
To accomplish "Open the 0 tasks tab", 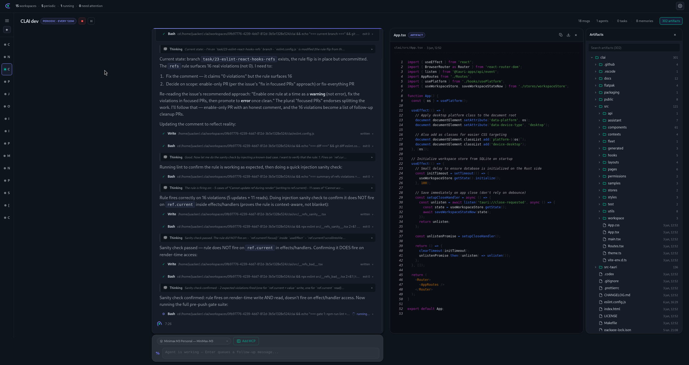I will [x=622, y=21].
